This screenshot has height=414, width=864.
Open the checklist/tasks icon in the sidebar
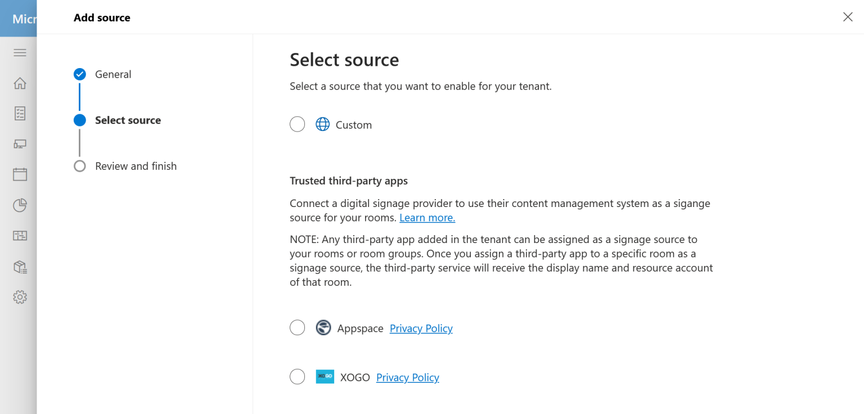pyautogui.click(x=20, y=113)
